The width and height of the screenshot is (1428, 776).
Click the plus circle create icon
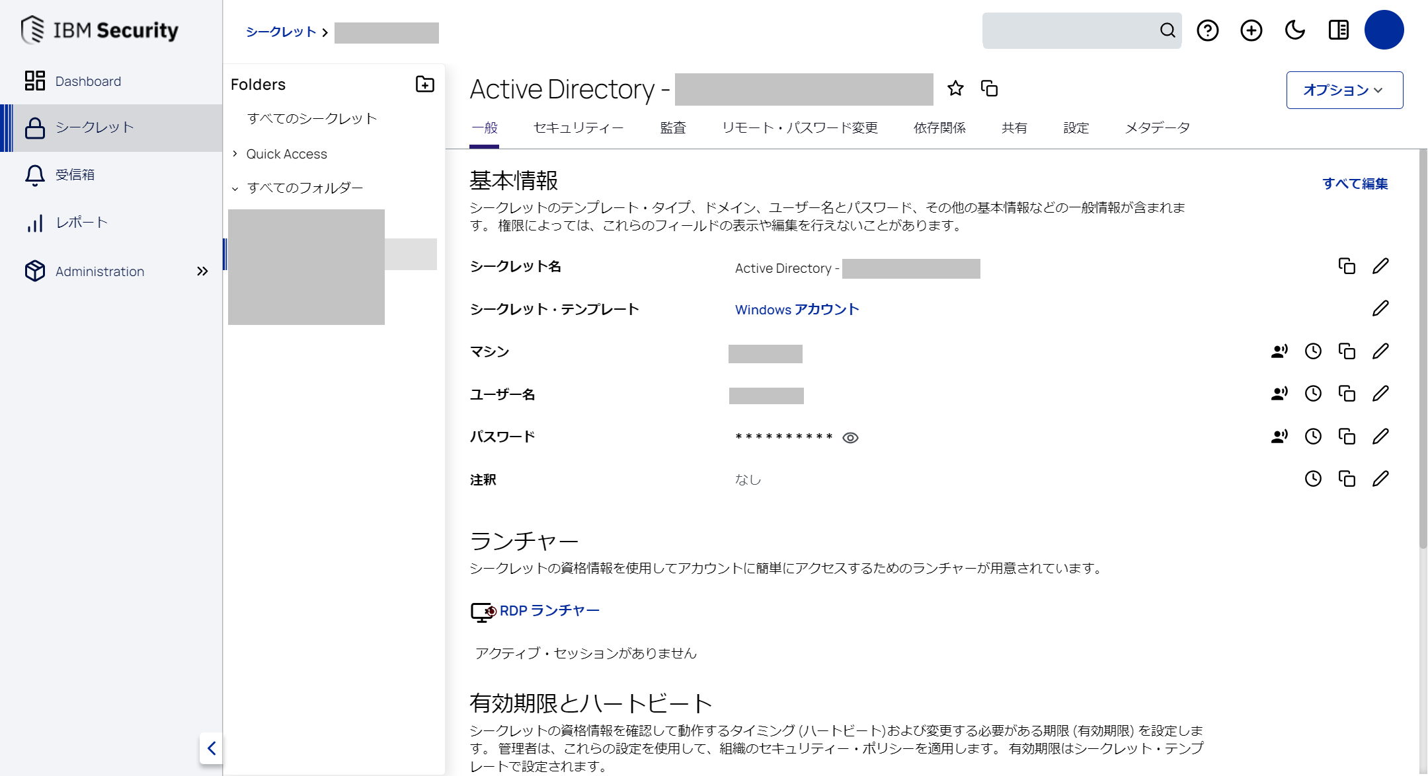[1251, 30]
